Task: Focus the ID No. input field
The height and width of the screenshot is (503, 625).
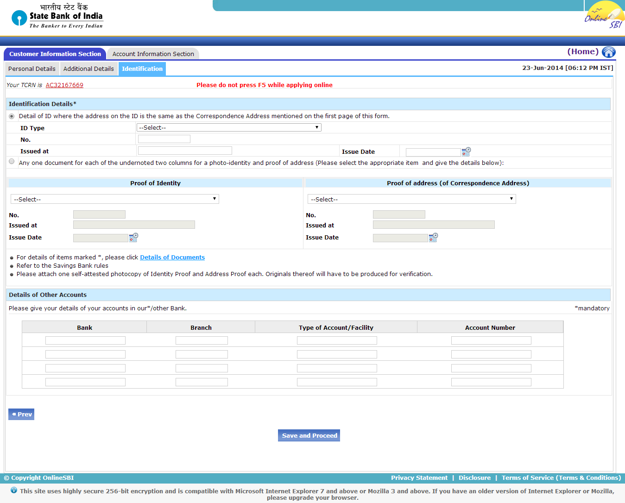Action: 164,139
